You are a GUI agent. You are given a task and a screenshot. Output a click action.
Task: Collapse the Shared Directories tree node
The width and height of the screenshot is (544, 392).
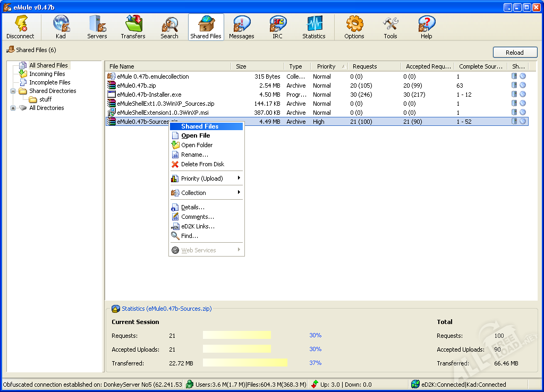[x=13, y=91]
